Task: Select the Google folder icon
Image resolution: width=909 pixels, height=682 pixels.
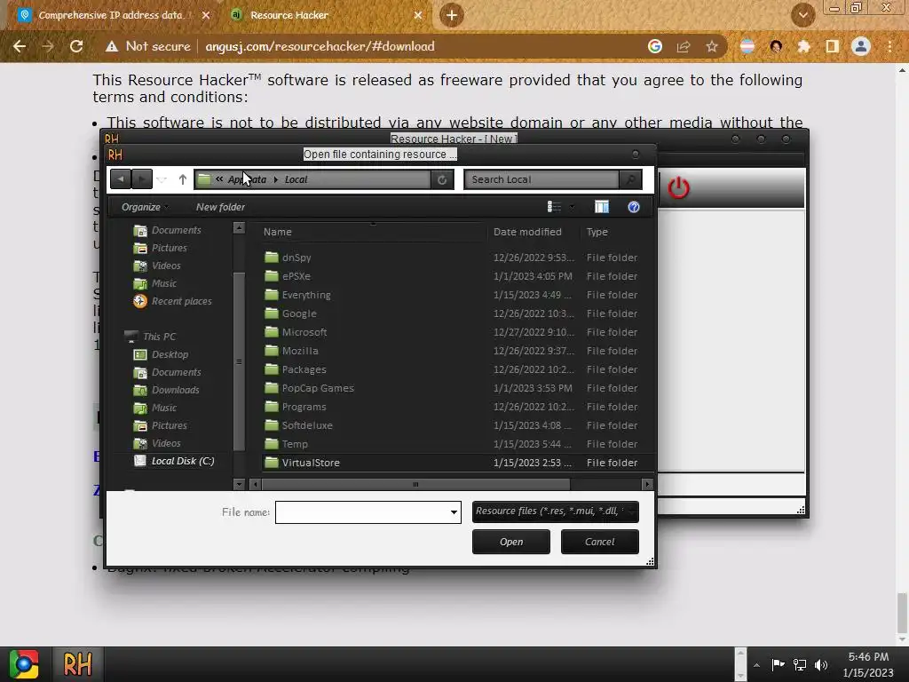Action: point(272,313)
